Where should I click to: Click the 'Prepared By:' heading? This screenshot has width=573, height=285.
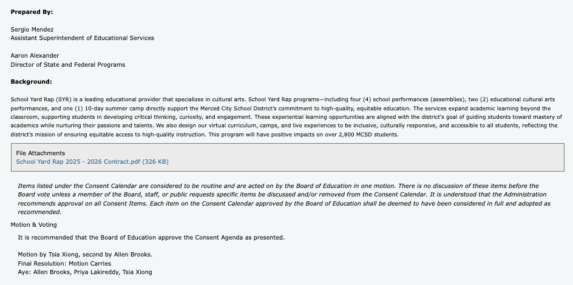(x=31, y=12)
